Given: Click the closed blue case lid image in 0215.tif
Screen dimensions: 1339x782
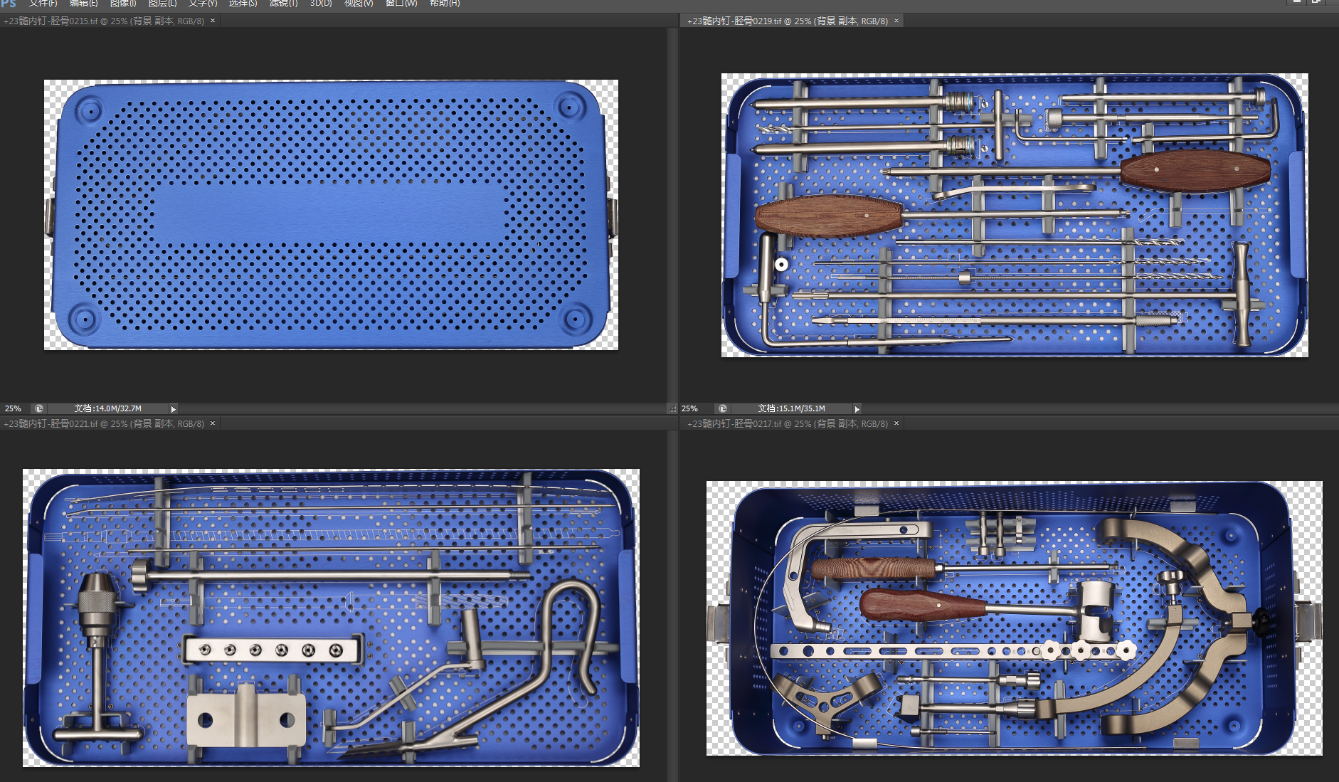Looking at the screenshot, I should 331,215.
